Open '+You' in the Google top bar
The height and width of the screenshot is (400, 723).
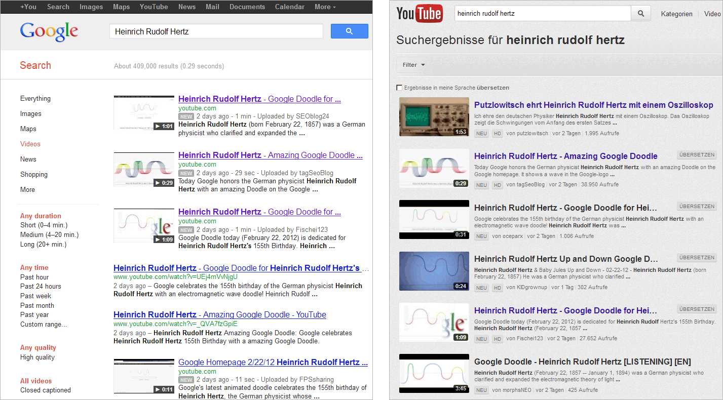pos(28,7)
